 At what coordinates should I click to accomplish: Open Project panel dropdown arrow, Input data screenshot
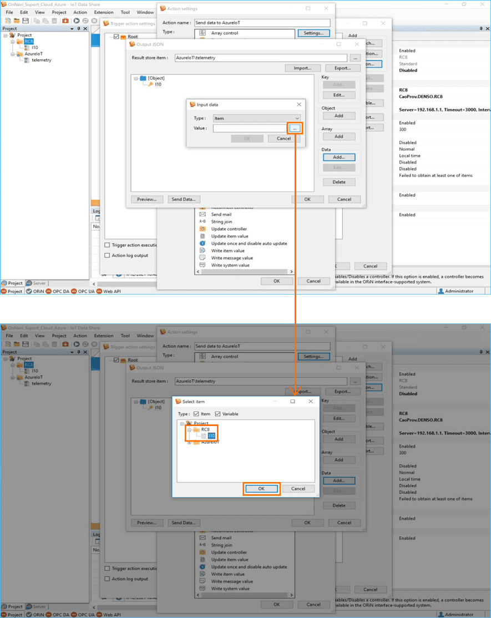pos(72,29)
